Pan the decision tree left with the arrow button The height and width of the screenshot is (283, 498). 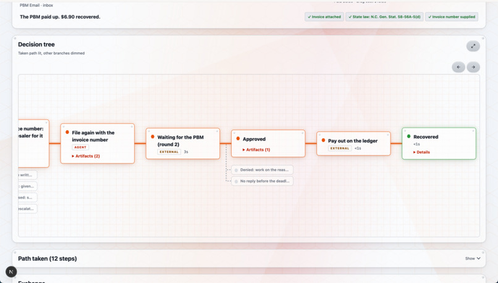coord(458,67)
